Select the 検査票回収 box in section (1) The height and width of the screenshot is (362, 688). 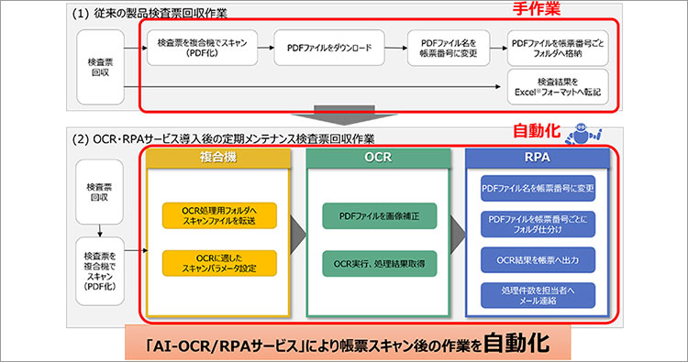point(101,68)
